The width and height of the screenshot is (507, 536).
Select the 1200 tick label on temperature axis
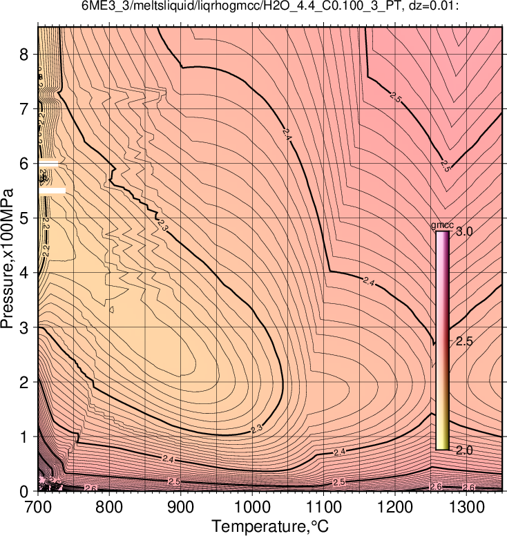point(395,507)
